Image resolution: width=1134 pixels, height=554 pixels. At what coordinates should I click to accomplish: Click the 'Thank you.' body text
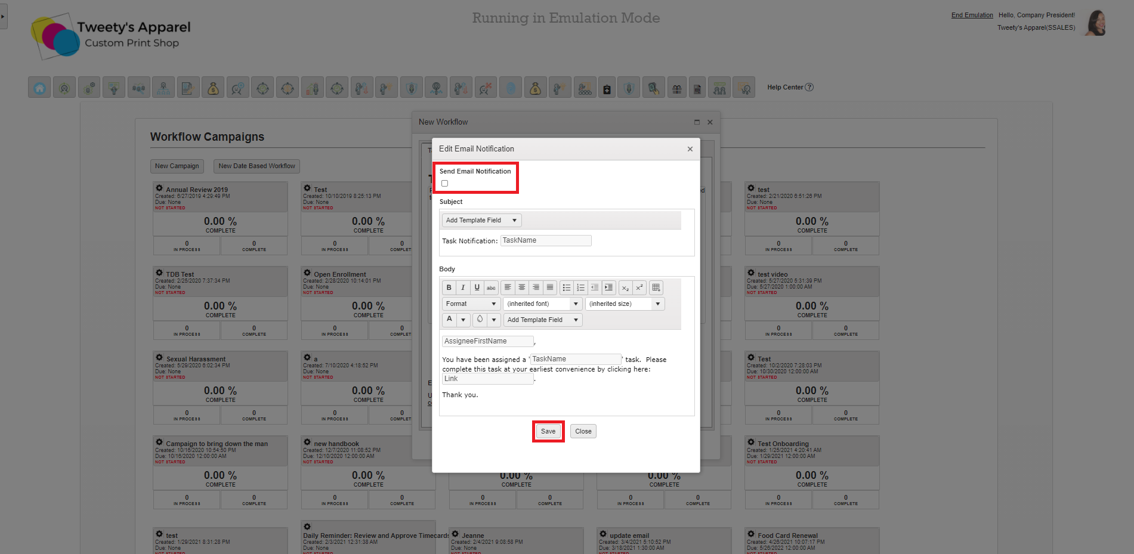click(x=460, y=395)
